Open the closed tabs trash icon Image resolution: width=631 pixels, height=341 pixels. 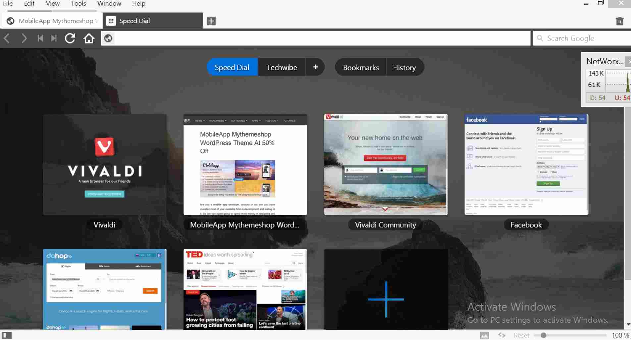[620, 21]
